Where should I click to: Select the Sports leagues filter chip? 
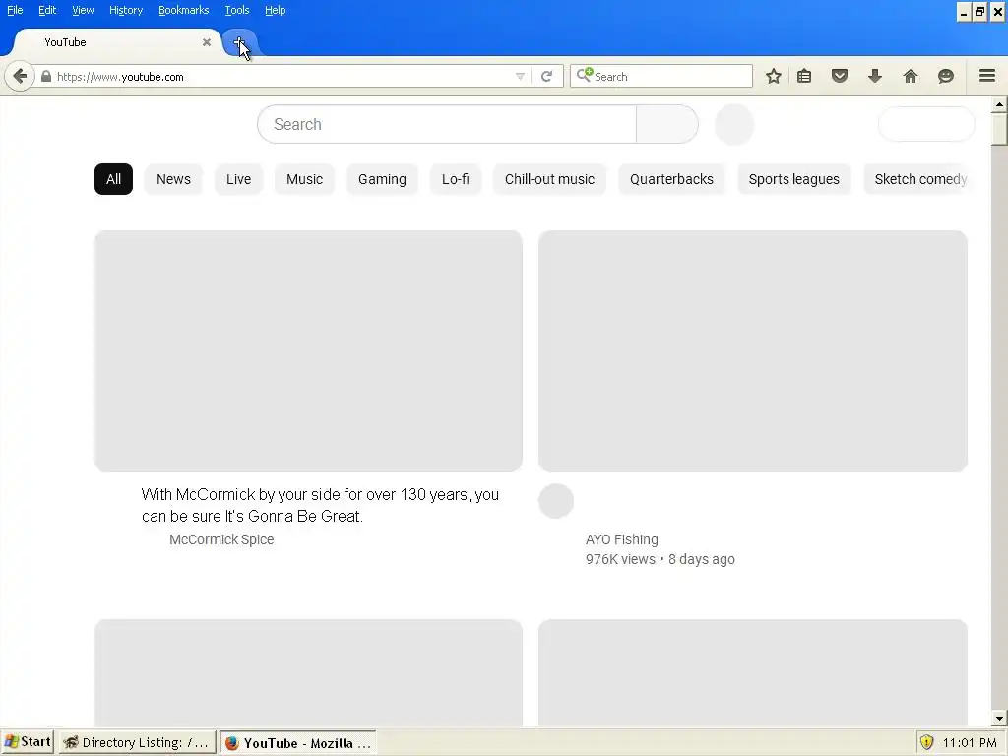794,179
